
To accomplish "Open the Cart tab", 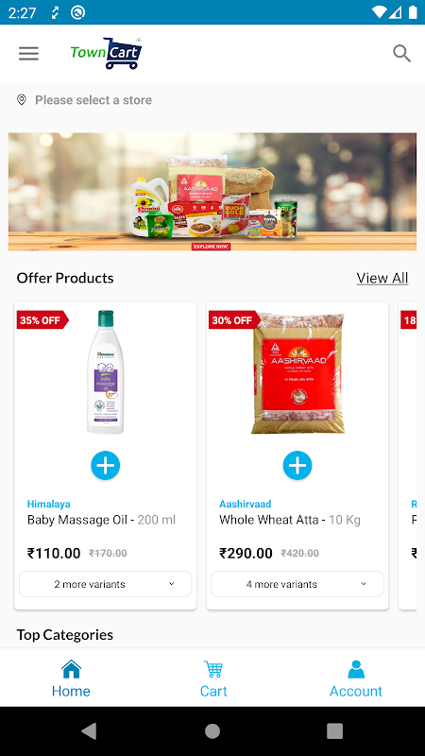I will (213, 679).
